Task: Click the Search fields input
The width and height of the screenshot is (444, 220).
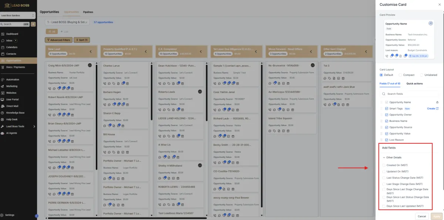Action: pyautogui.click(x=409, y=94)
